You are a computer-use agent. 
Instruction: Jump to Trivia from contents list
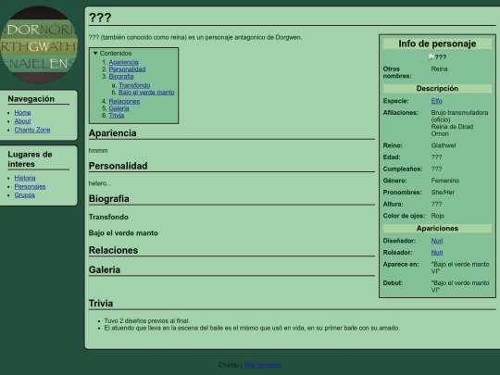pyautogui.click(x=117, y=116)
